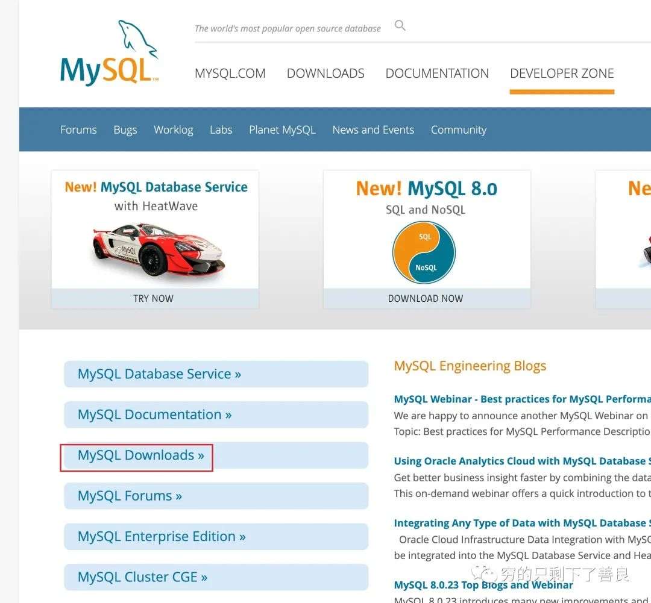
Task: Open Labs in the blue navigation bar
Action: (x=221, y=130)
